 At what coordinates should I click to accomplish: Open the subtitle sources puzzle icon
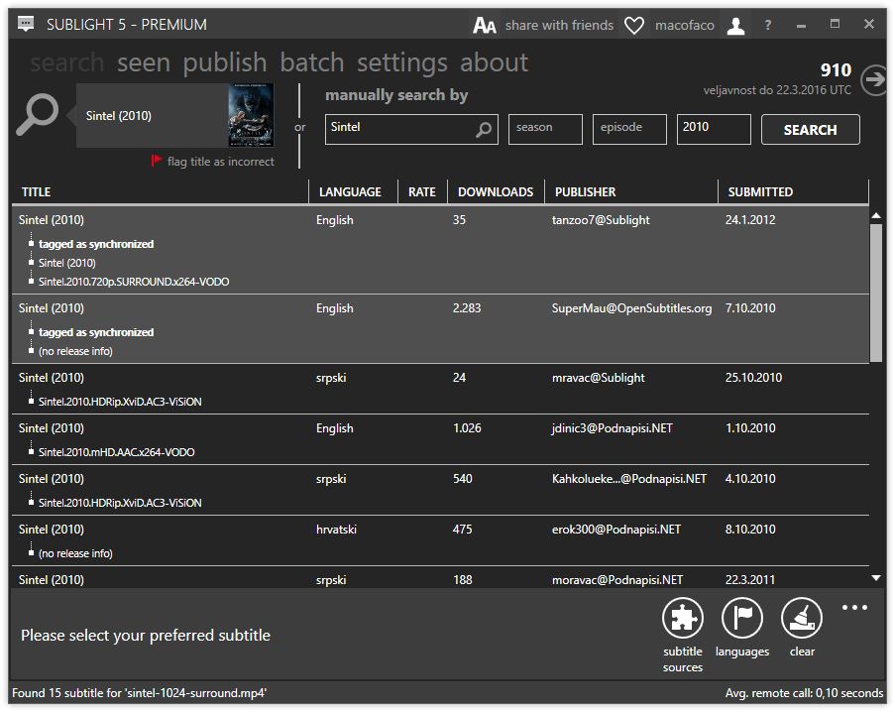(682, 620)
